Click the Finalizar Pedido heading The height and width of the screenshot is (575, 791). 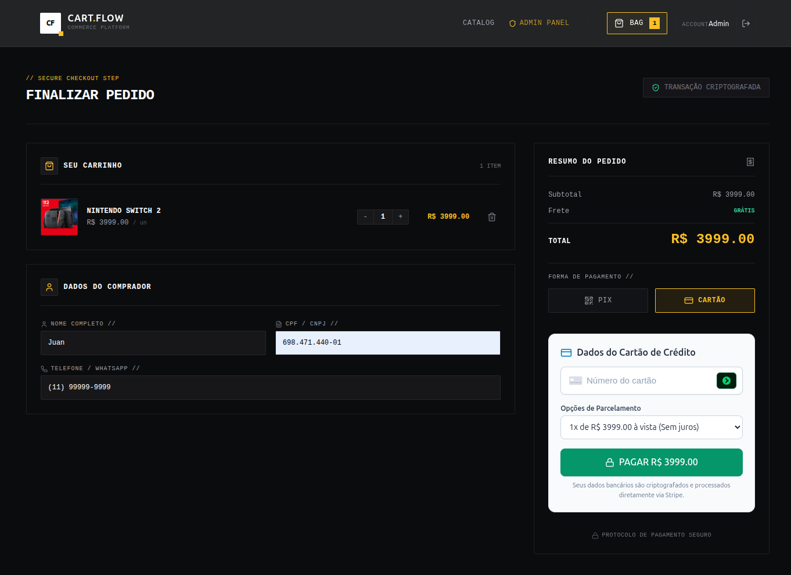tap(90, 95)
